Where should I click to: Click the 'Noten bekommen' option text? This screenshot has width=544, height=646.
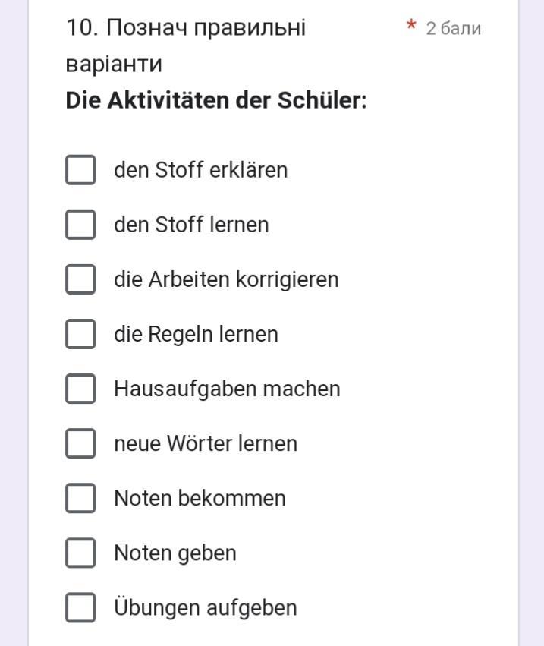tap(200, 498)
